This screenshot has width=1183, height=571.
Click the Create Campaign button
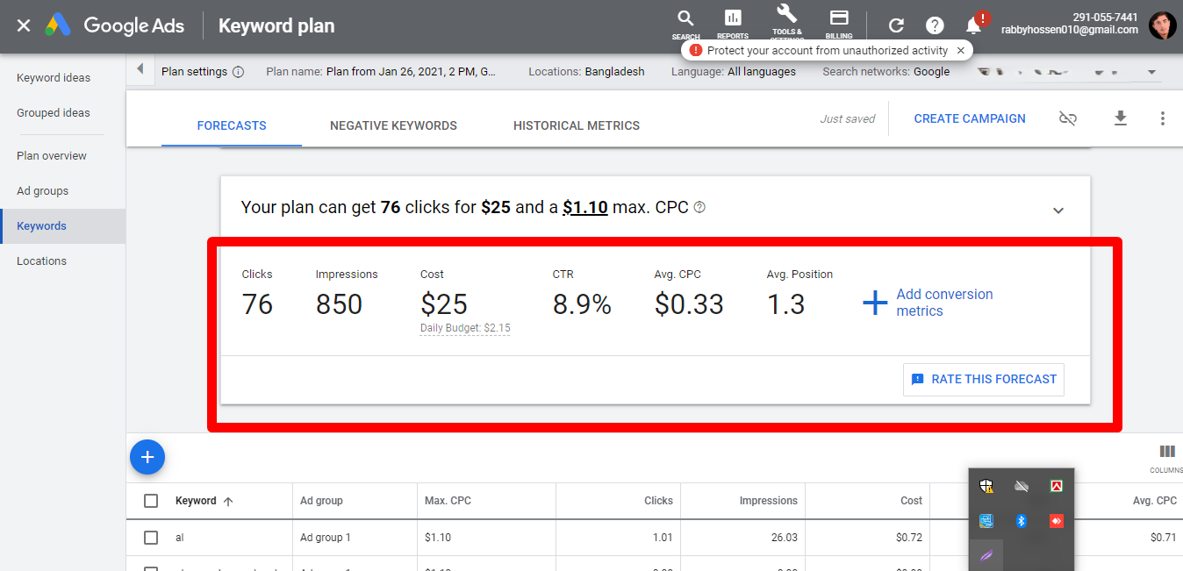(969, 118)
